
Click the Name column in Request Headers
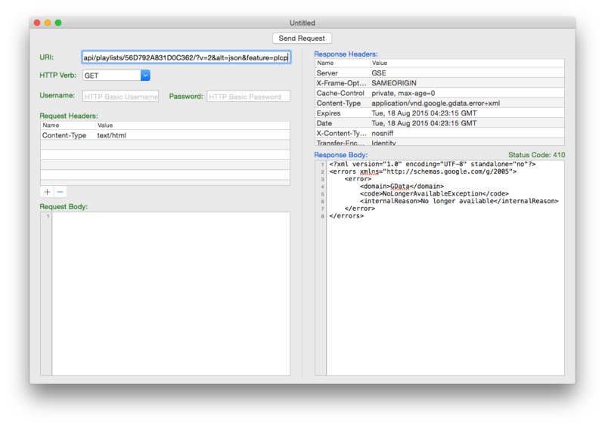[x=68, y=125]
